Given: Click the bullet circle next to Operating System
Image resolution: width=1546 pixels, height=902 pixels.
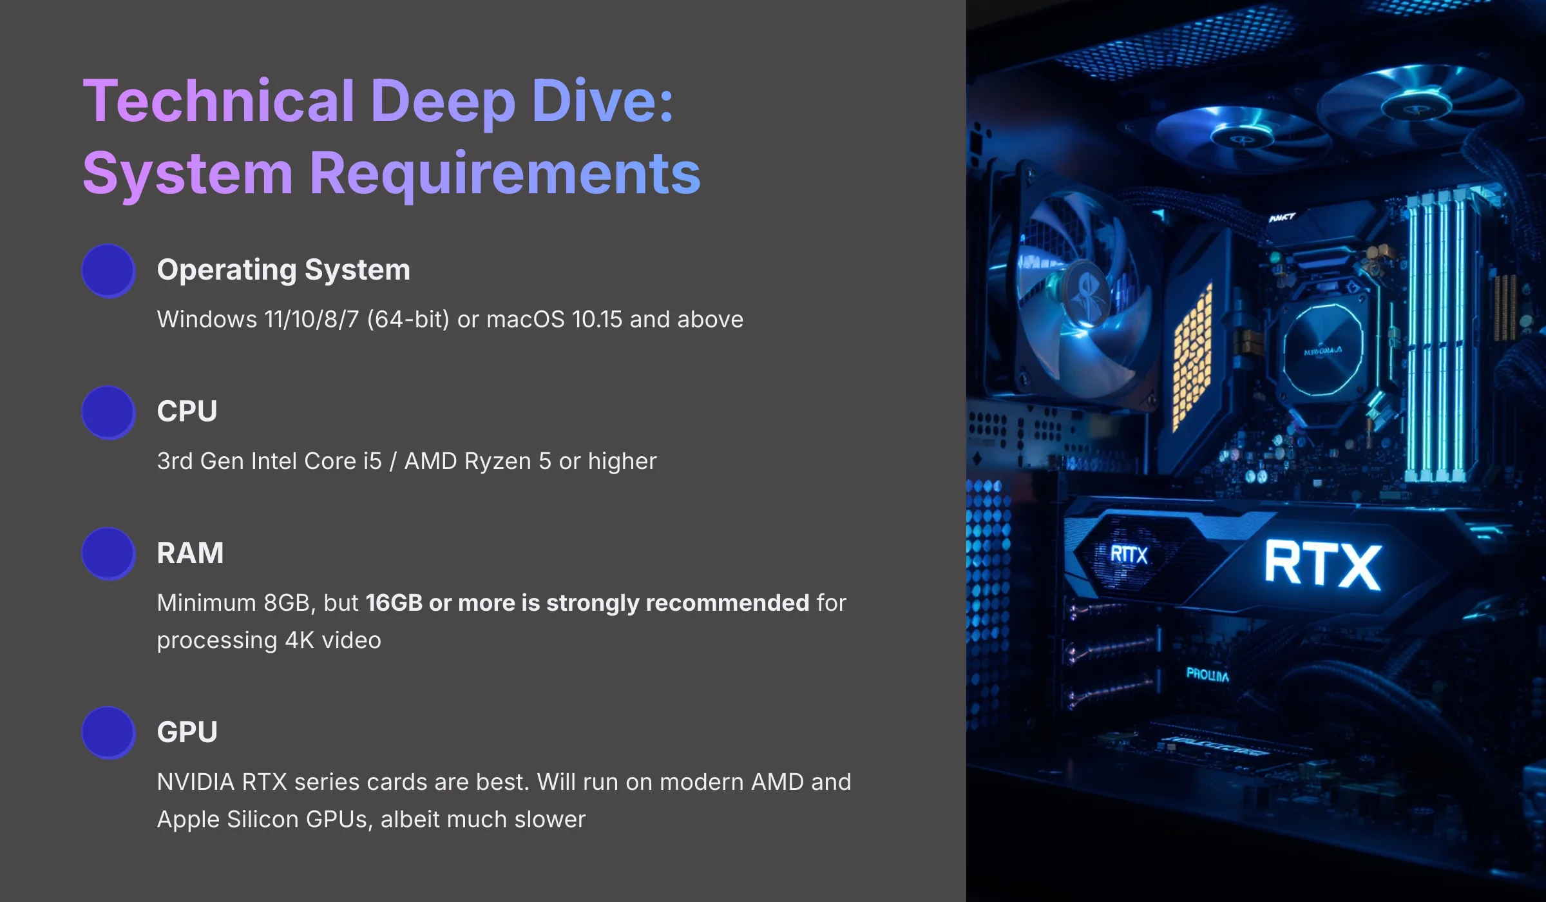Looking at the screenshot, I should tap(108, 271).
